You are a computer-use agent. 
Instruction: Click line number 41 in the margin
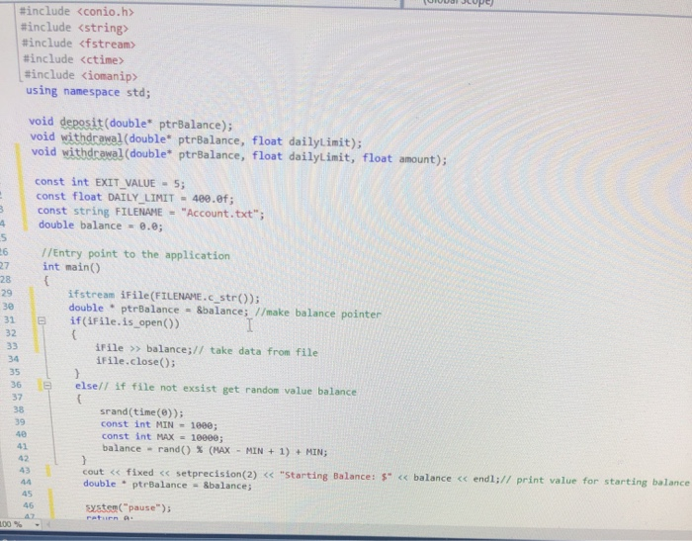point(22,446)
